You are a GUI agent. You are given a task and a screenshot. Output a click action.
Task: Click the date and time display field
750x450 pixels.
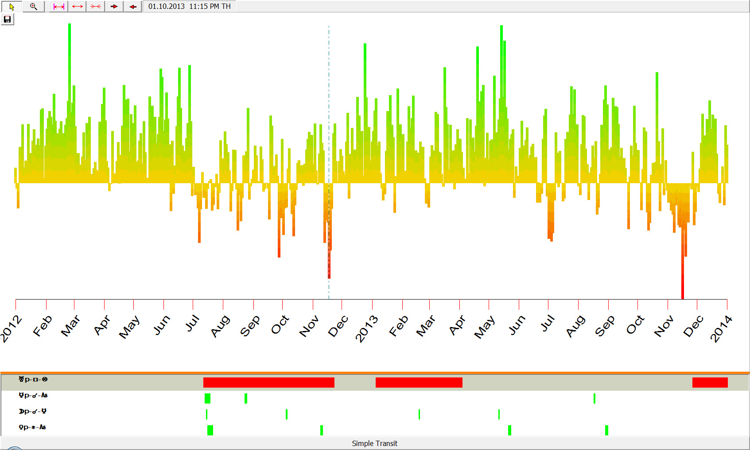(189, 7)
